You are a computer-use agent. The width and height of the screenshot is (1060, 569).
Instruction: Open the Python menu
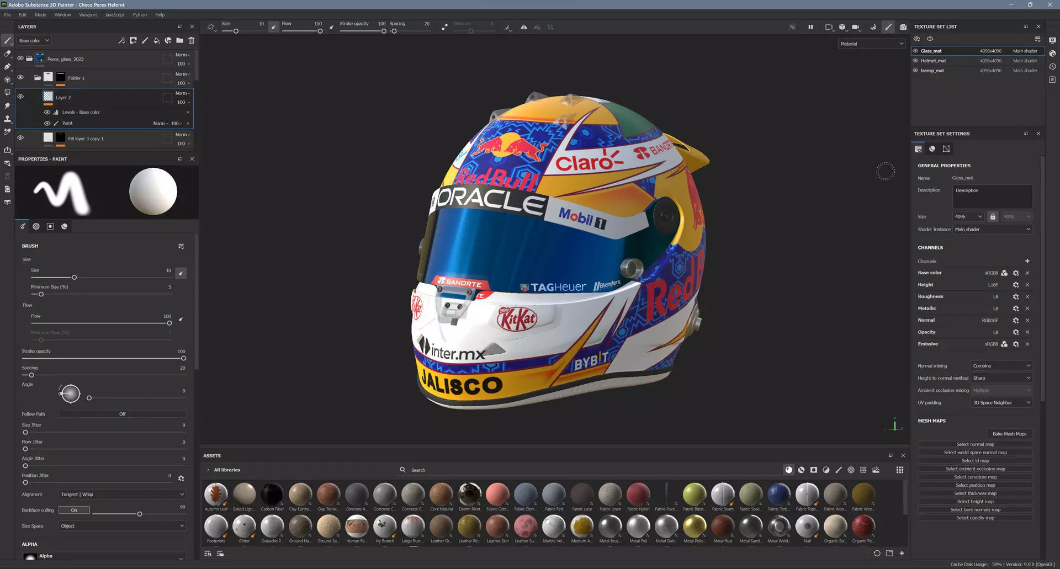140,15
